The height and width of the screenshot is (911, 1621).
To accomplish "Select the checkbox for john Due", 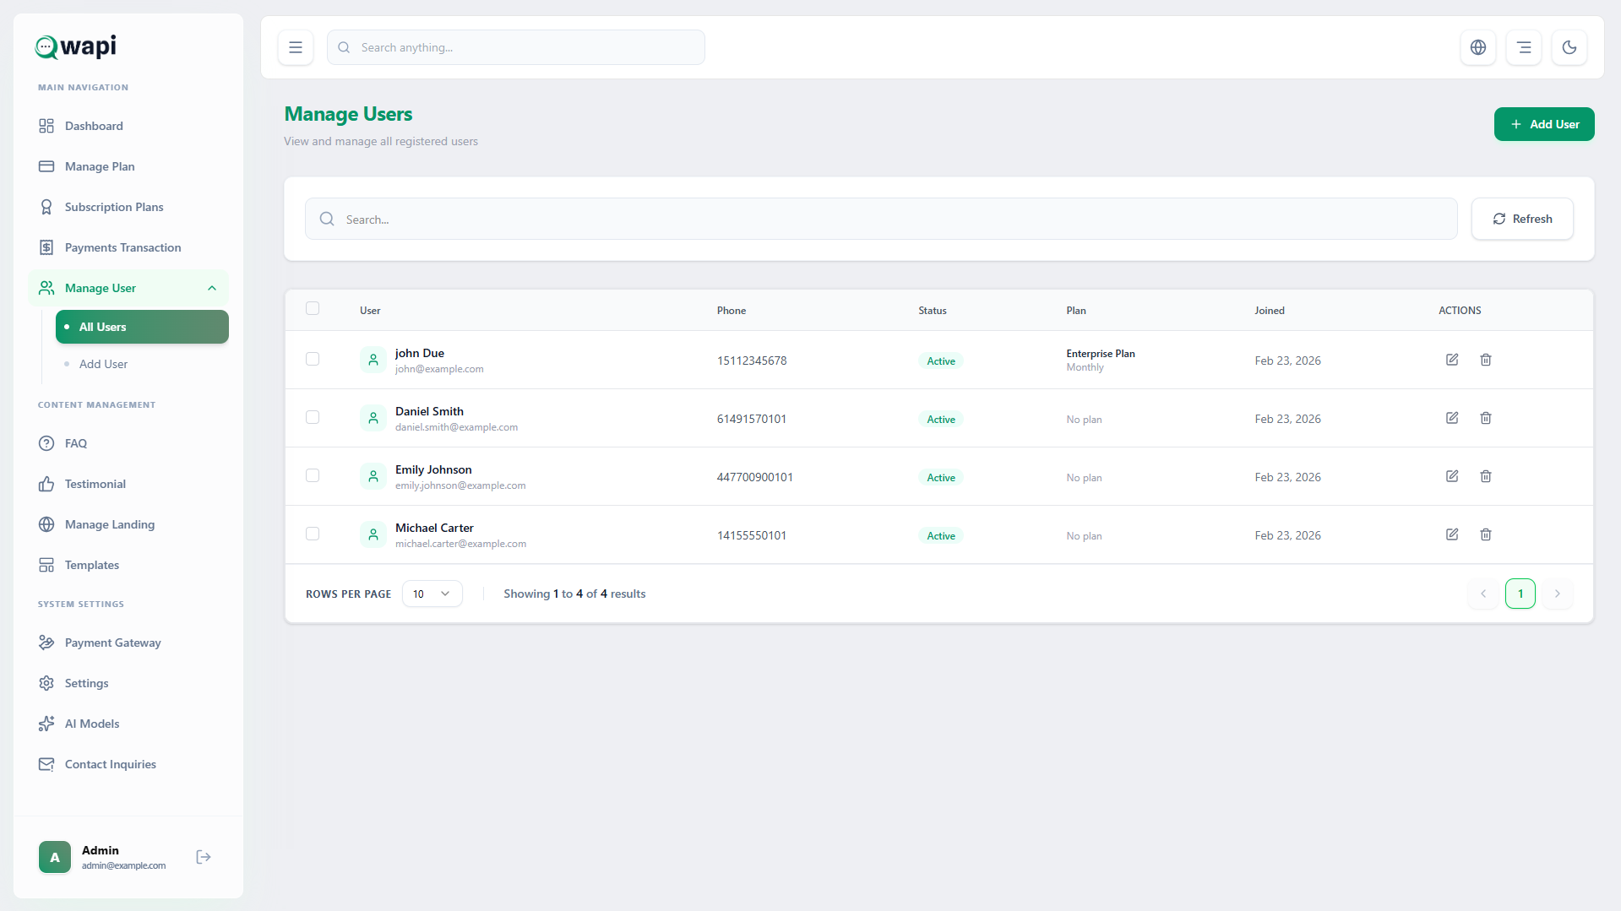I will (313, 360).
